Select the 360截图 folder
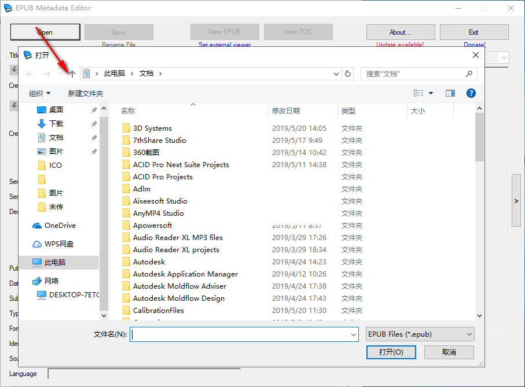Image resolution: width=525 pixels, height=387 pixels. point(146,153)
